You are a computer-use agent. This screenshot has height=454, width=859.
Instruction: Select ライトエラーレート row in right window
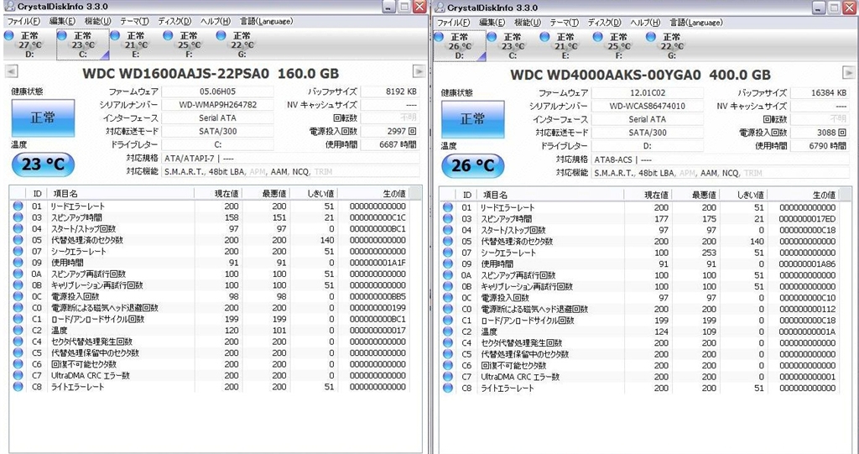[x=639, y=389]
